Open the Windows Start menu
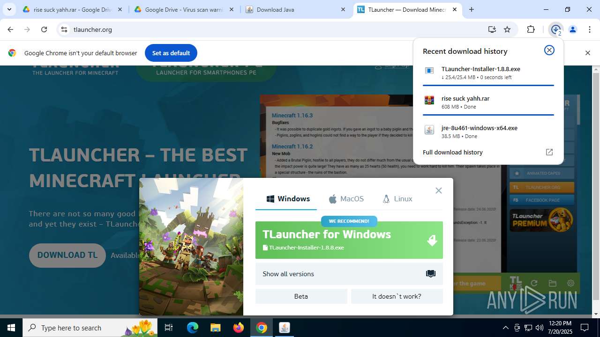600x337 pixels. pos(11,328)
